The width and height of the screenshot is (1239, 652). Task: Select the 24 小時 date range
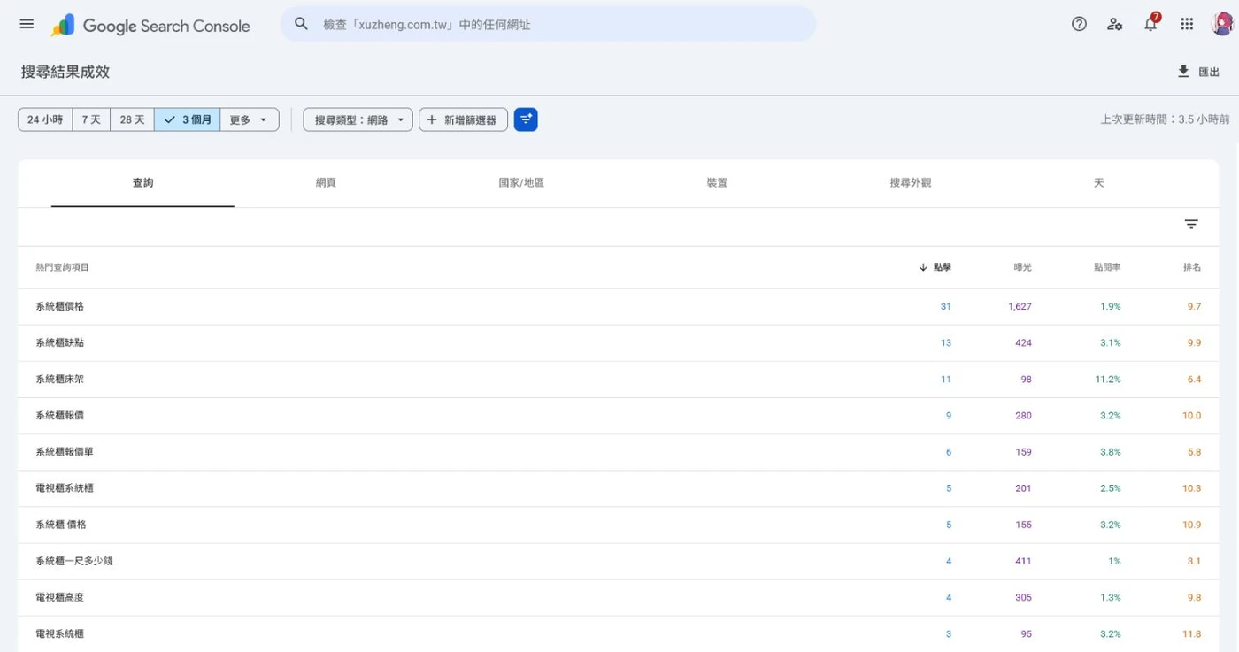(x=45, y=119)
